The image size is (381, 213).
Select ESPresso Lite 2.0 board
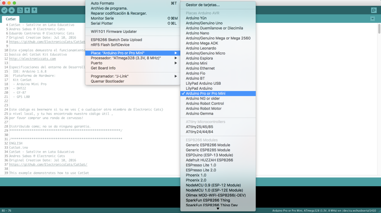pyautogui.click(x=218, y=170)
